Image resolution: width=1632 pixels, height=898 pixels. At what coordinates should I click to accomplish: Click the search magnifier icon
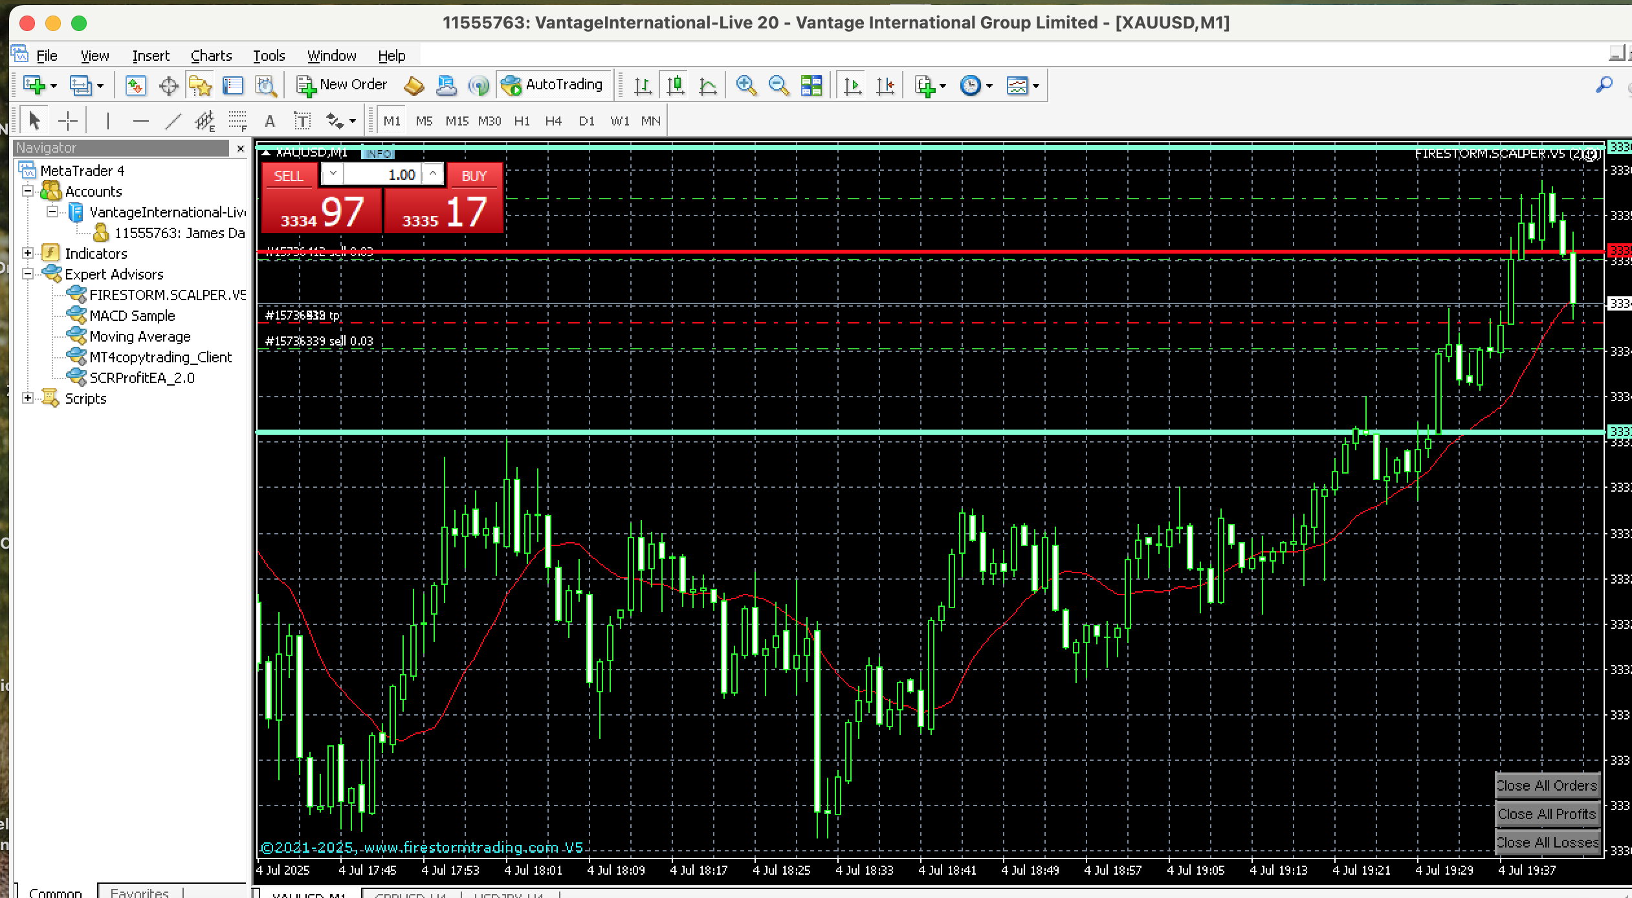1604,85
